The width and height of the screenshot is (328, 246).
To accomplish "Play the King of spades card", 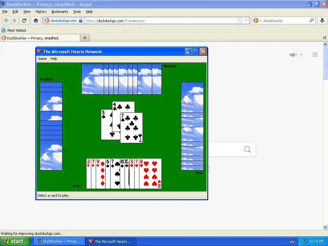I will pos(127,174).
